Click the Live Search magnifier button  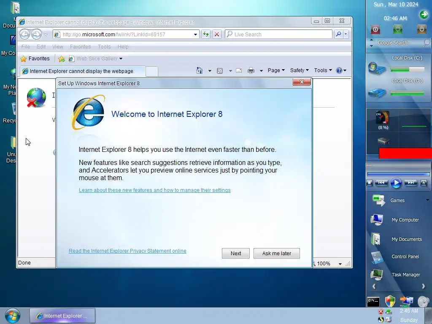pyautogui.click(x=338, y=34)
